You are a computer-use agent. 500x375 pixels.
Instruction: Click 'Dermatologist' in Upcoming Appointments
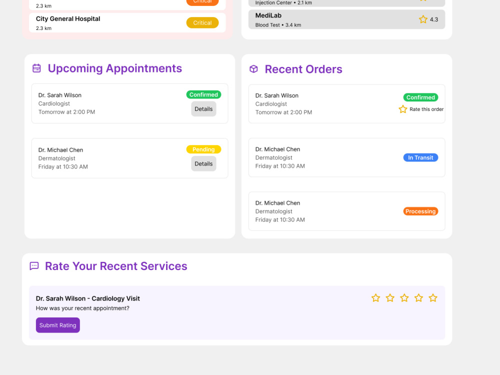pyautogui.click(x=57, y=158)
